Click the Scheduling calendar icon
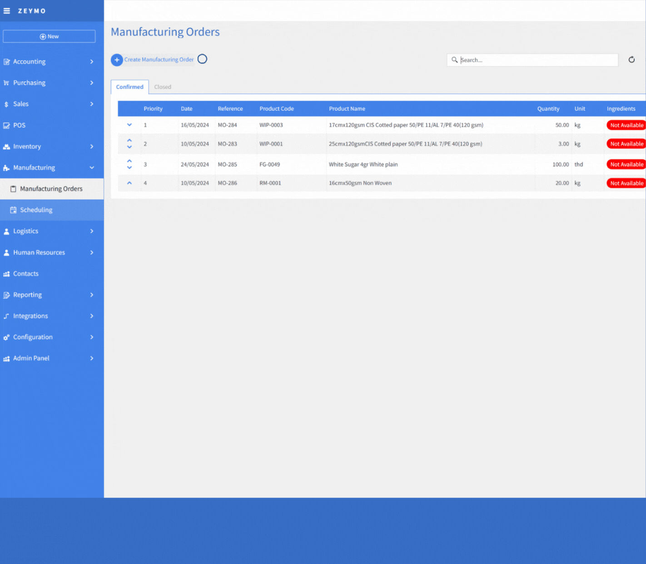Viewport: 646px width, 564px height. (x=13, y=210)
